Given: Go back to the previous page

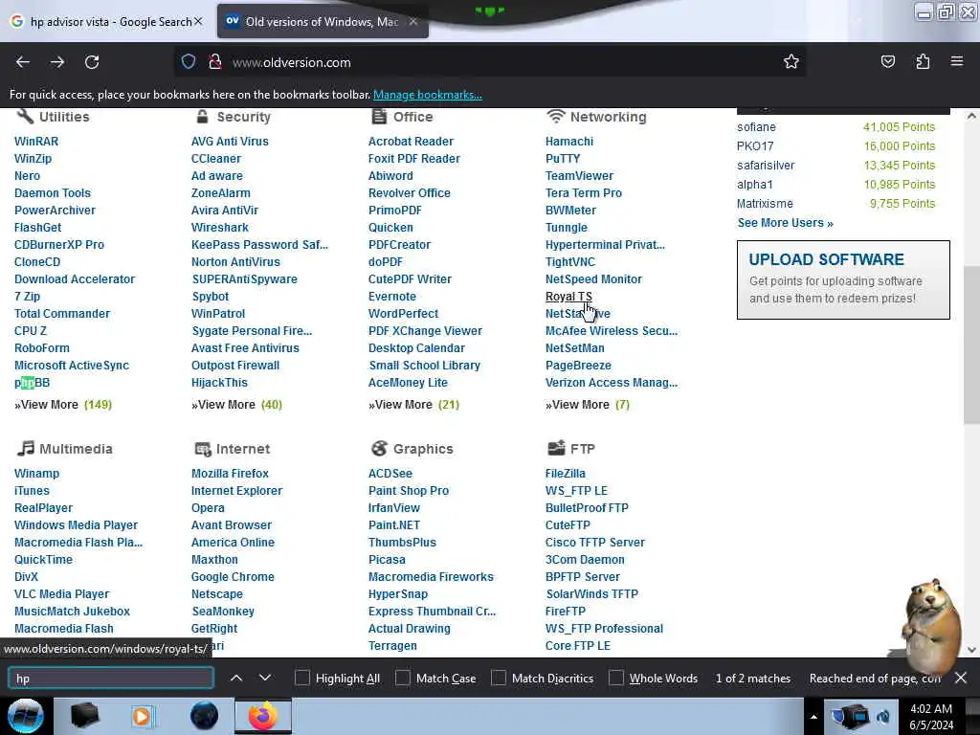Looking at the screenshot, I should click(23, 62).
